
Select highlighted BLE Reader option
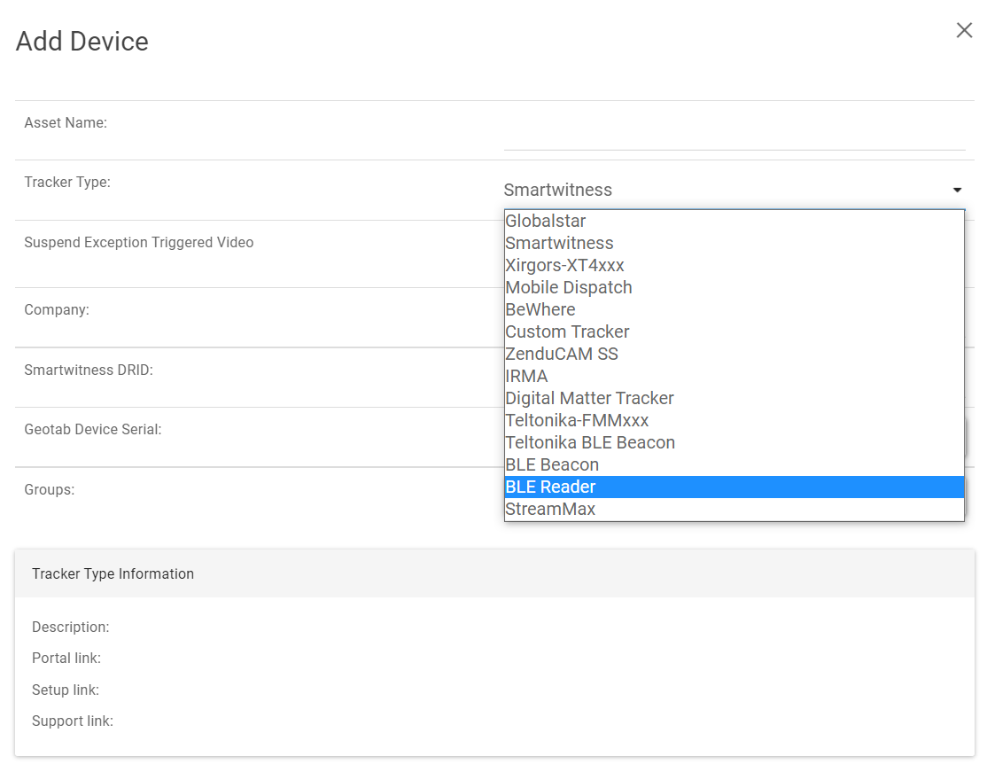coord(734,487)
